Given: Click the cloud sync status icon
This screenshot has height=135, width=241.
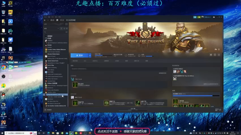Looking at the screenshot, I should (216, 49).
